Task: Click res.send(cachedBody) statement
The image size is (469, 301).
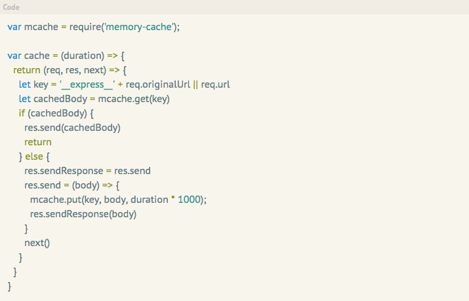Action: pos(72,128)
